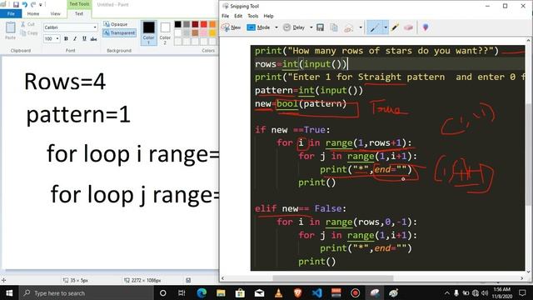The height and width of the screenshot is (300, 533).
Task: Click the Delay button in Snipping Tool
Action: click(x=294, y=27)
